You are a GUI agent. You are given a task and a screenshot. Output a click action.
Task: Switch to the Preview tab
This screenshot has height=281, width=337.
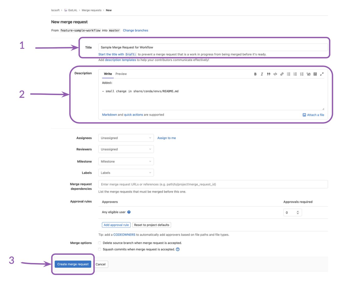click(x=121, y=74)
